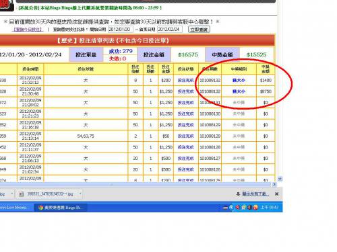Edit the end date field 2012/02/24
This screenshot has width=337, height=252.
tap(170, 30)
